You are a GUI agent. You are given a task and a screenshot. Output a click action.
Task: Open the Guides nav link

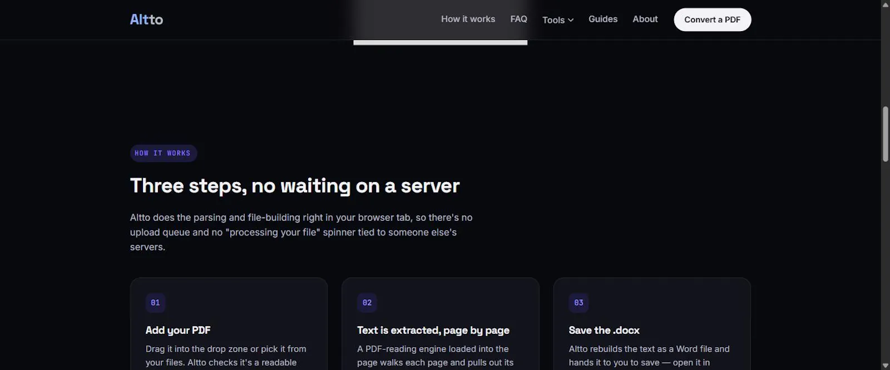click(603, 19)
